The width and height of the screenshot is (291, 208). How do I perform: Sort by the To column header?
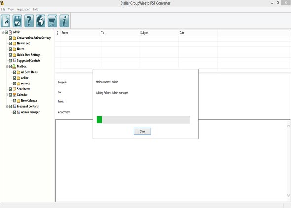119,33
